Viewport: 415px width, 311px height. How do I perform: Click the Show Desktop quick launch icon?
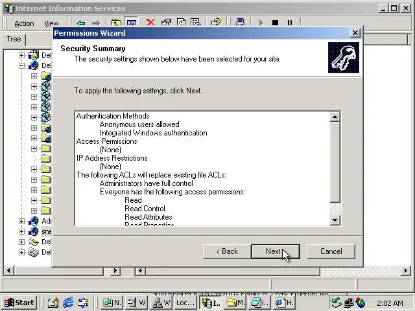53,303
